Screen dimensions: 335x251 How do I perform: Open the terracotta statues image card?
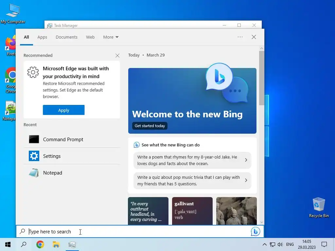(x=237, y=211)
